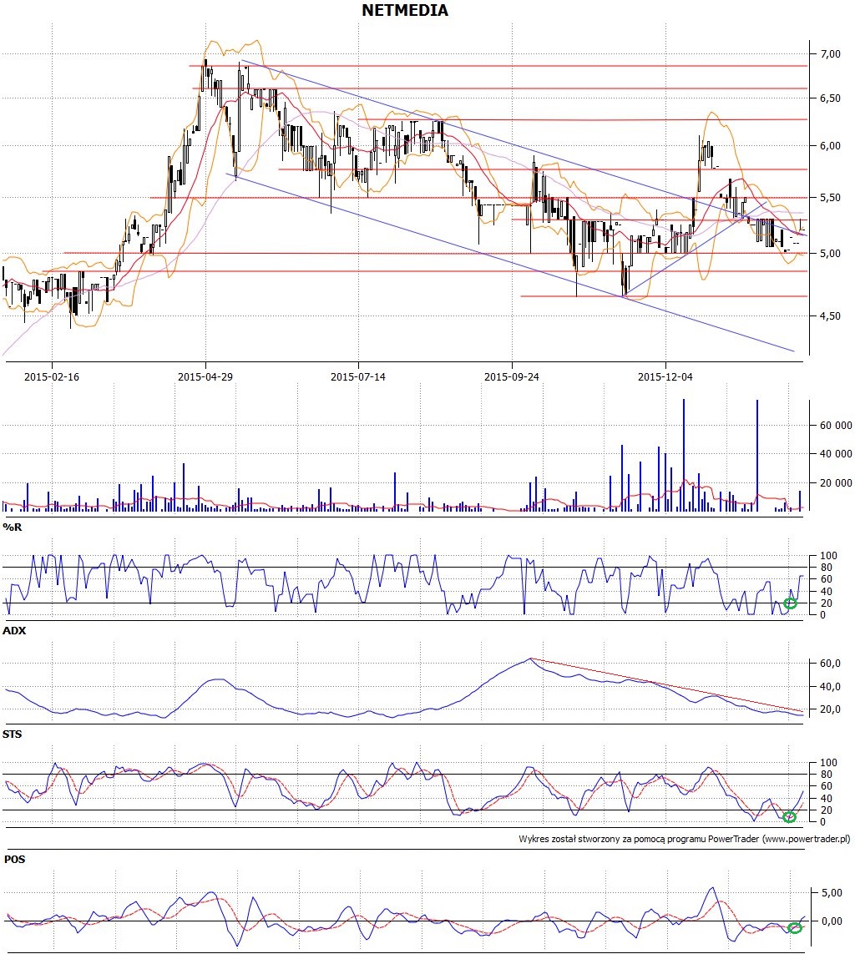Select the 2015-04-29 date label
855x954 pixels.
click(205, 376)
